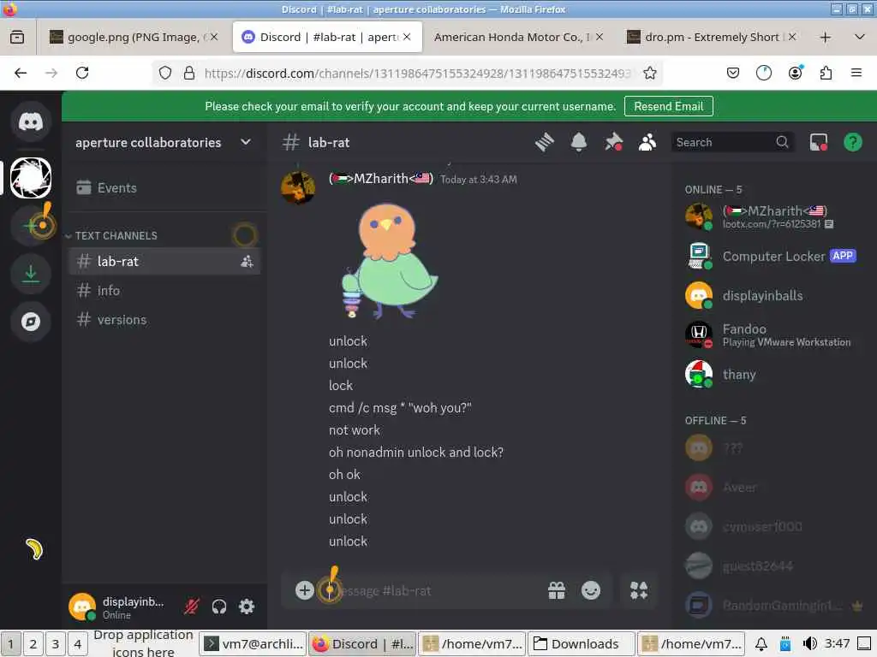Screen dimensions: 877x657
Task: Select MZharith in the online member list
Action: 773,216
